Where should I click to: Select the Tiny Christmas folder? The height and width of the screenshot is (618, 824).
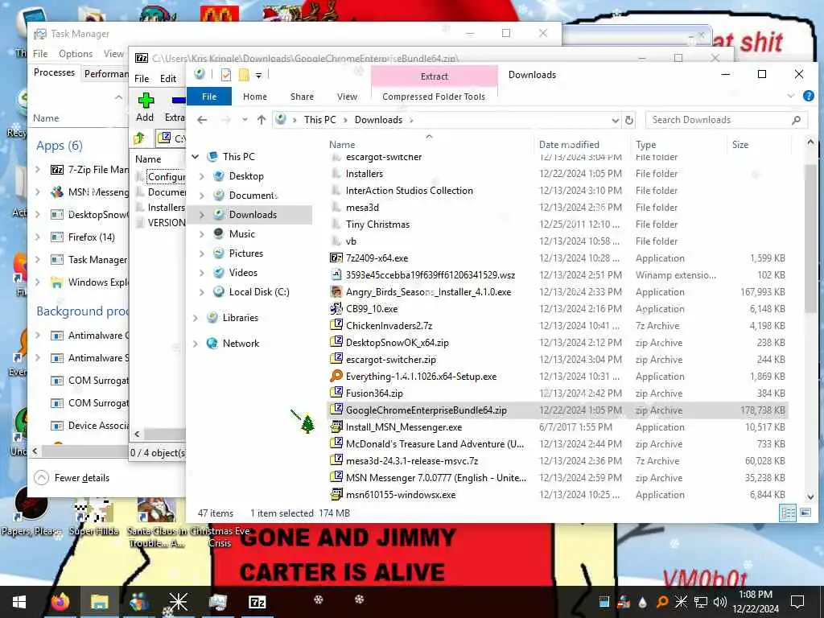[377, 225]
